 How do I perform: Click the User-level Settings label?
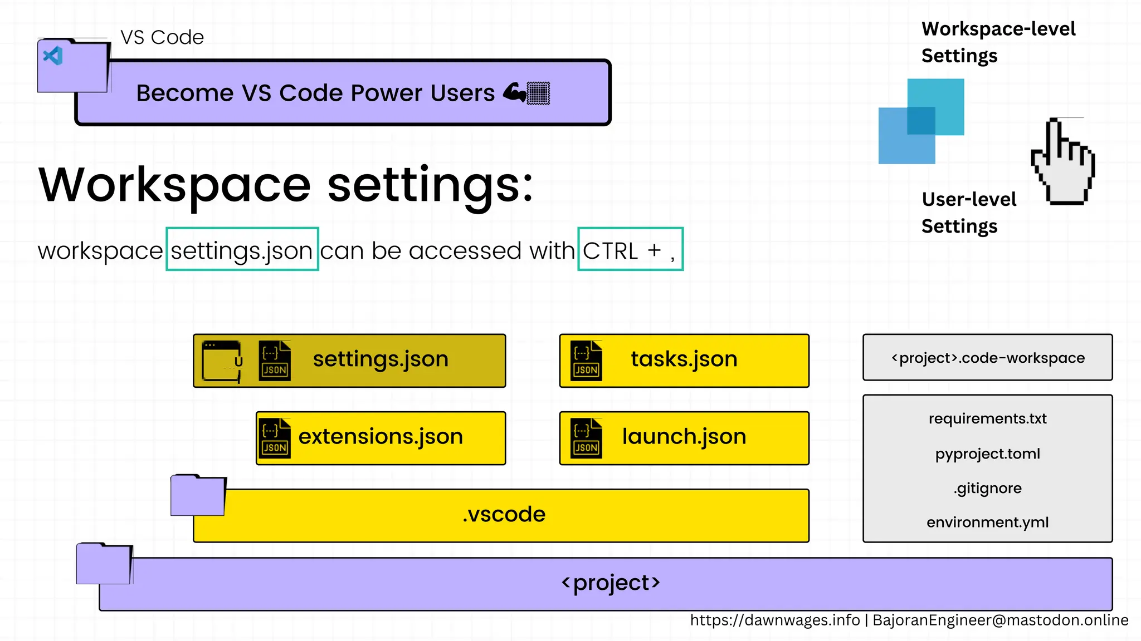coord(969,213)
